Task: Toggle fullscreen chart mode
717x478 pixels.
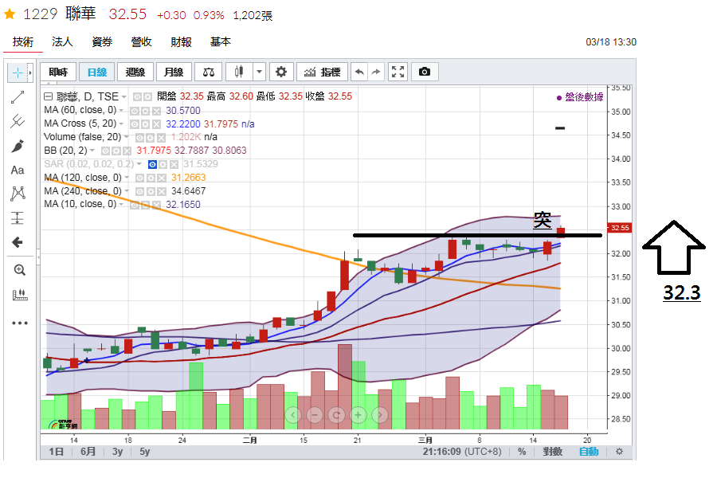Action: (398, 72)
